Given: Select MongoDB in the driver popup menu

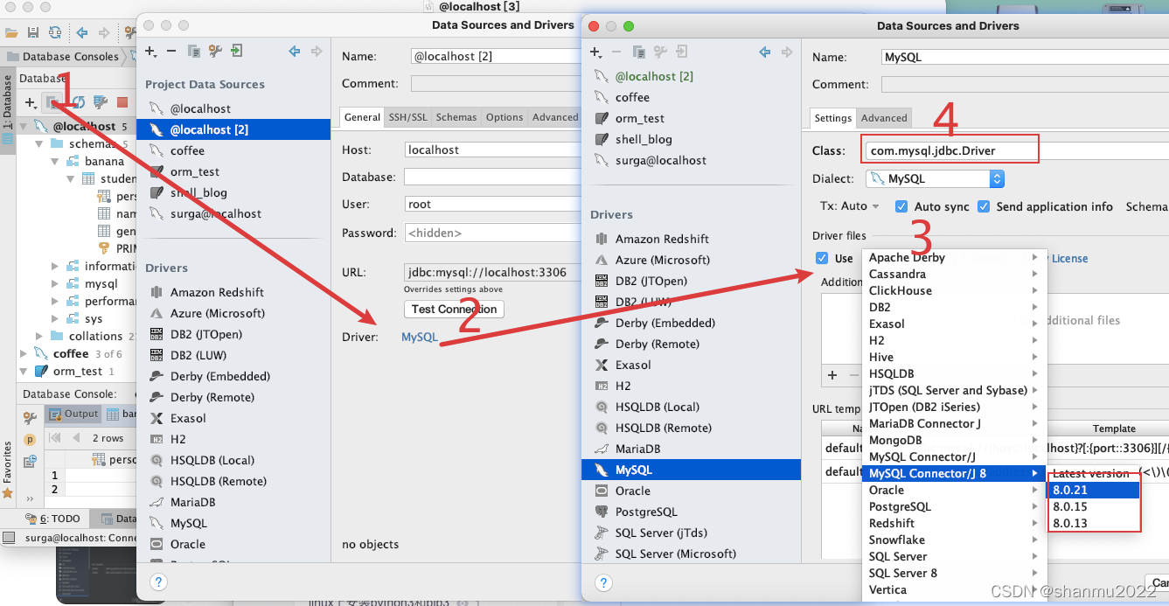Looking at the screenshot, I should [955, 440].
